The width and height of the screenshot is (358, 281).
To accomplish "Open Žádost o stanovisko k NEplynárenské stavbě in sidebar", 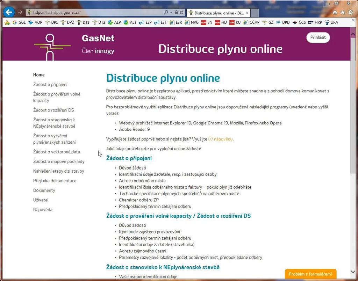I will pyautogui.click(x=54, y=123).
